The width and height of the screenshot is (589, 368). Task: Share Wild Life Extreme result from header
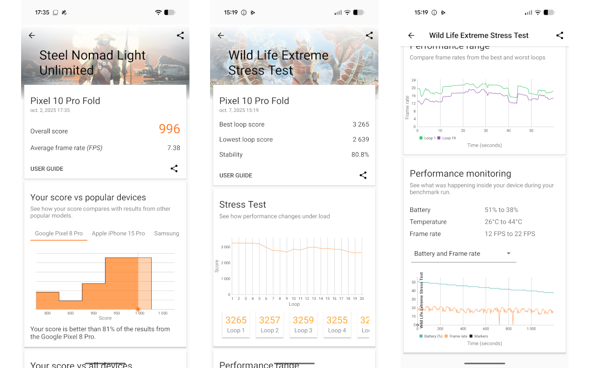pos(369,35)
